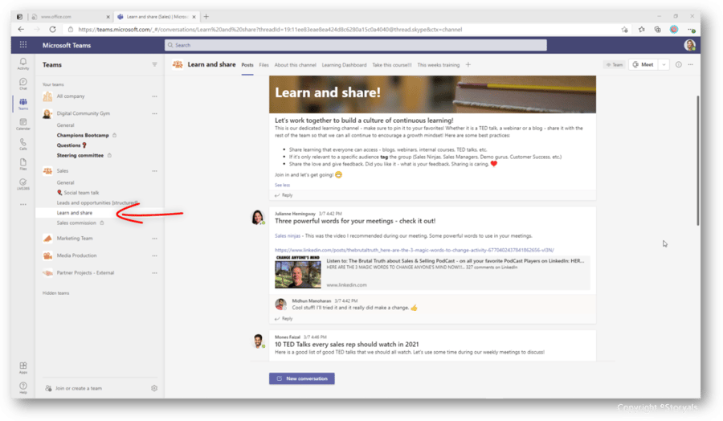Screen dimensions: 723x421
Task: Open Media Production more options
Action: click(x=154, y=255)
